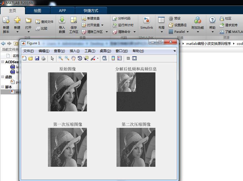This screenshot has height=181, width=243.
Task: Select the Data Cursor tool
Action: coord(86,58)
